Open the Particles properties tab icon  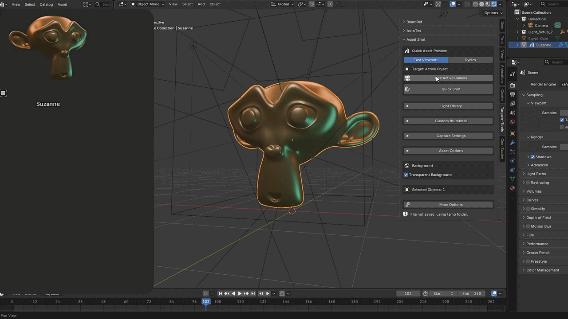pyautogui.click(x=513, y=152)
